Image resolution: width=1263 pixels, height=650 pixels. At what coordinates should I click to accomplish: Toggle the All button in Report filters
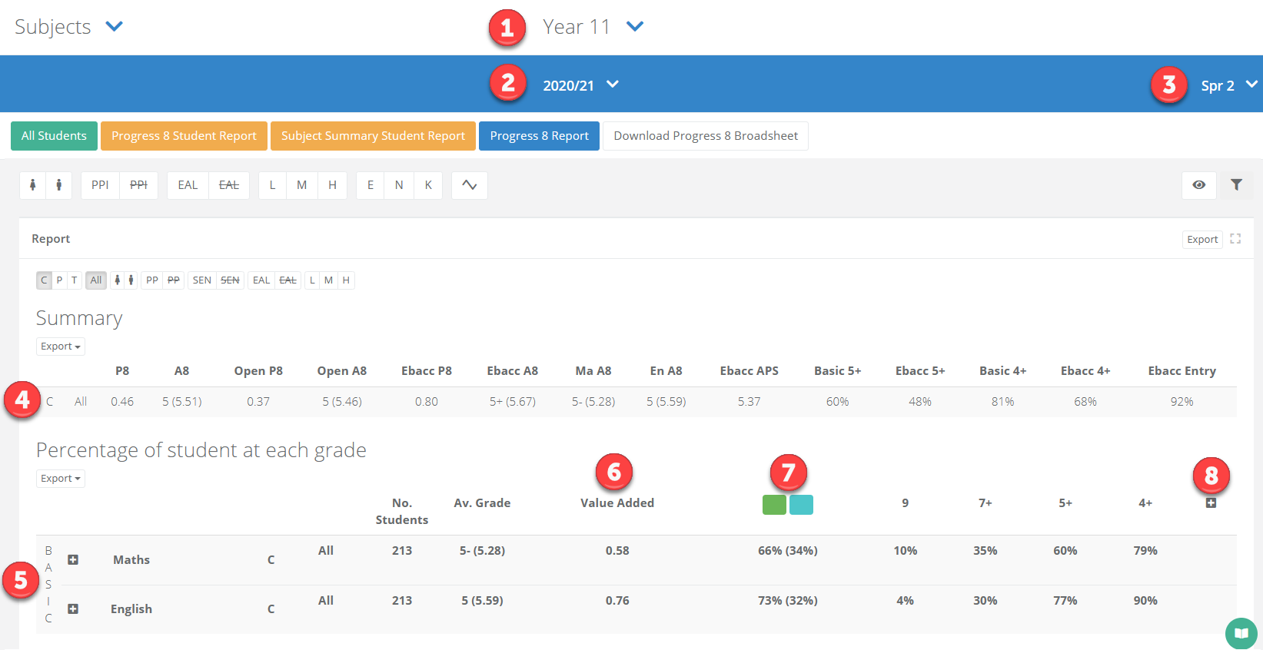click(x=96, y=280)
